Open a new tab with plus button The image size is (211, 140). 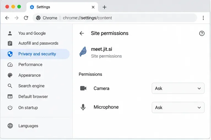(104, 7)
